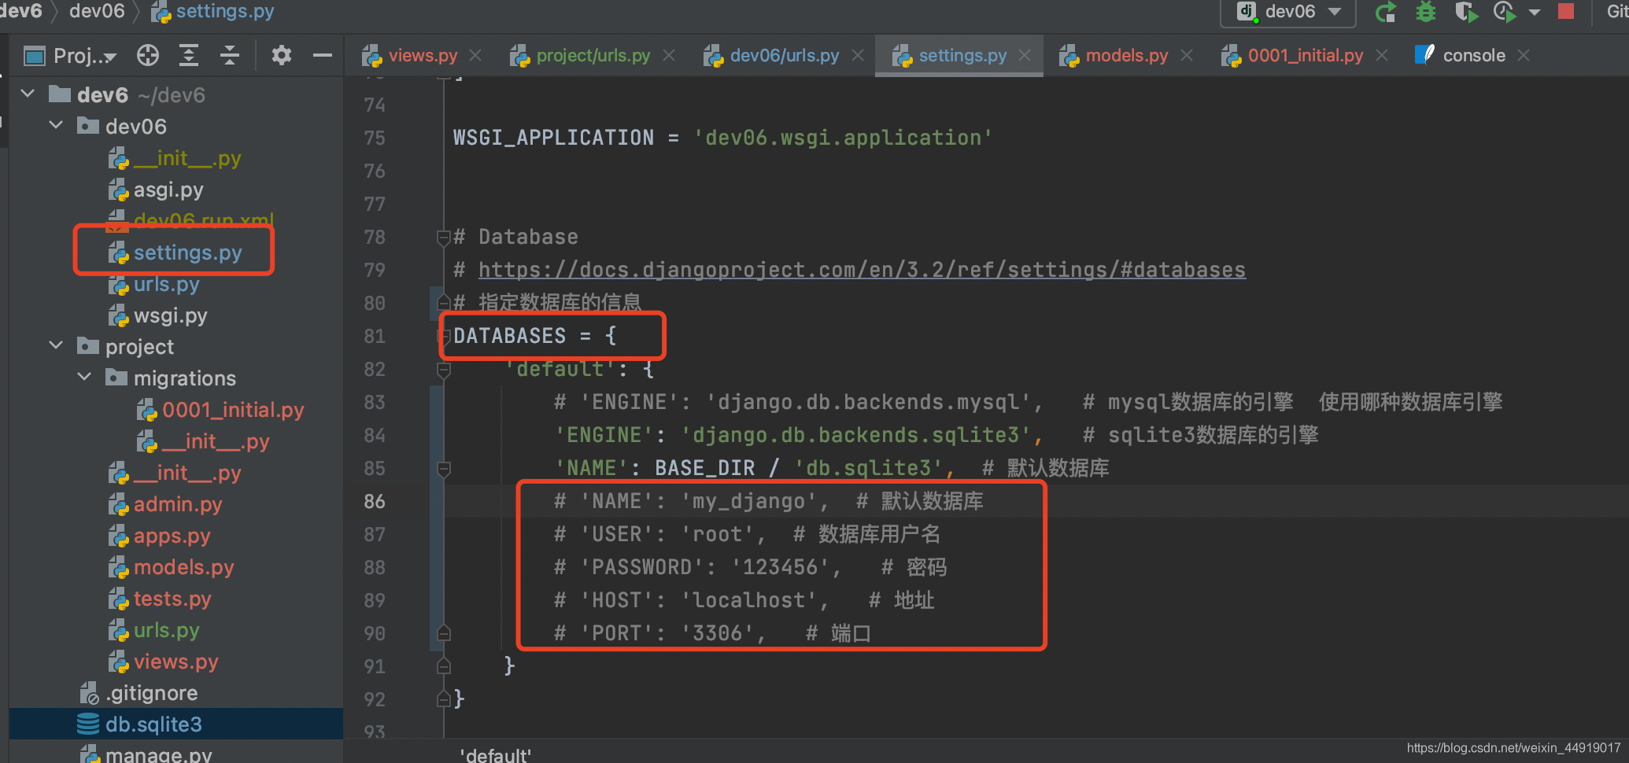Close the models.py tab
This screenshot has width=1629, height=763.
click(1187, 55)
